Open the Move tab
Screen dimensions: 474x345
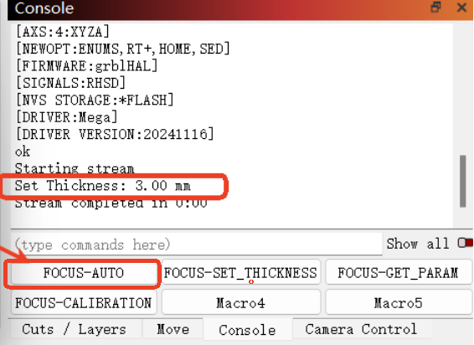(x=173, y=329)
